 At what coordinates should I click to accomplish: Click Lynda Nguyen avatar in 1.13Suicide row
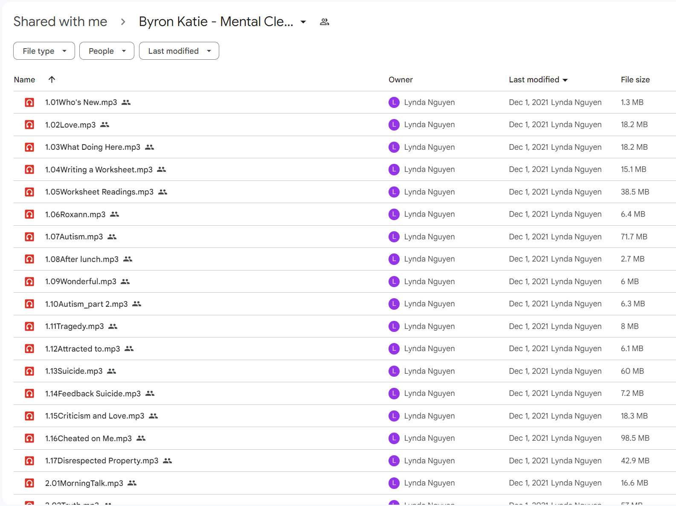tap(394, 371)
